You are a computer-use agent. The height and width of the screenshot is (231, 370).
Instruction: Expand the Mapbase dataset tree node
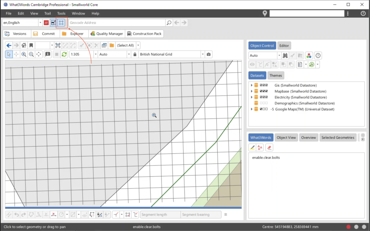click(x=252, y=91)
